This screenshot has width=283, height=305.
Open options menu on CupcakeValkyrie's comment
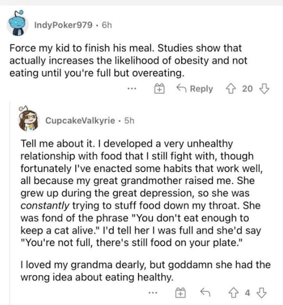pyautogui.click(x=153, y=293)
